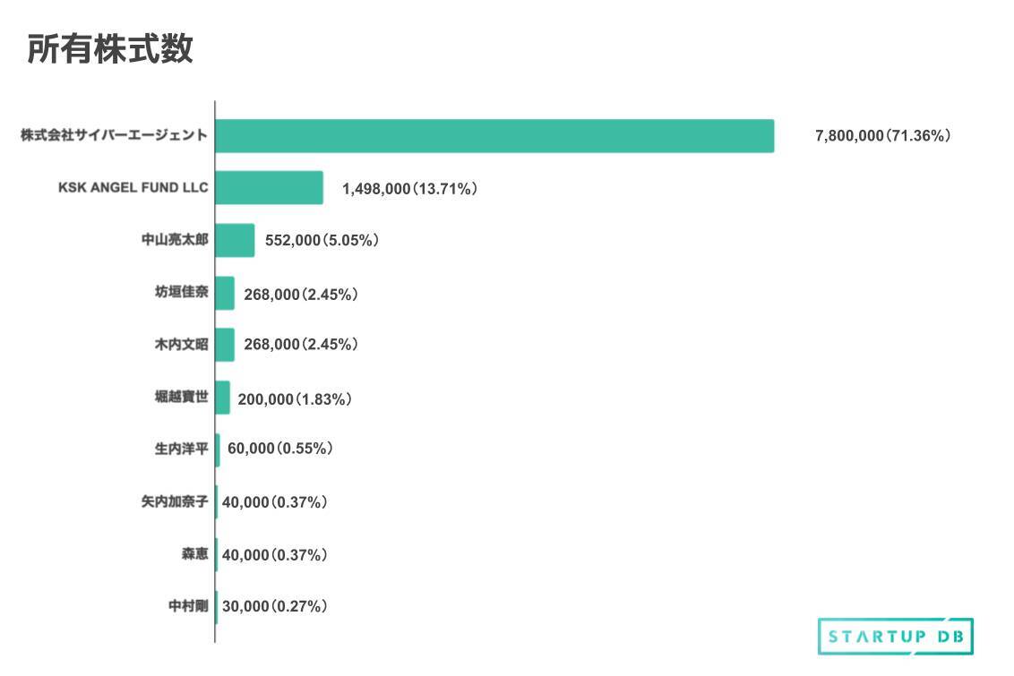Select the 矢内加奈子 name label
Screen dimensions: 1014x676
175,501
